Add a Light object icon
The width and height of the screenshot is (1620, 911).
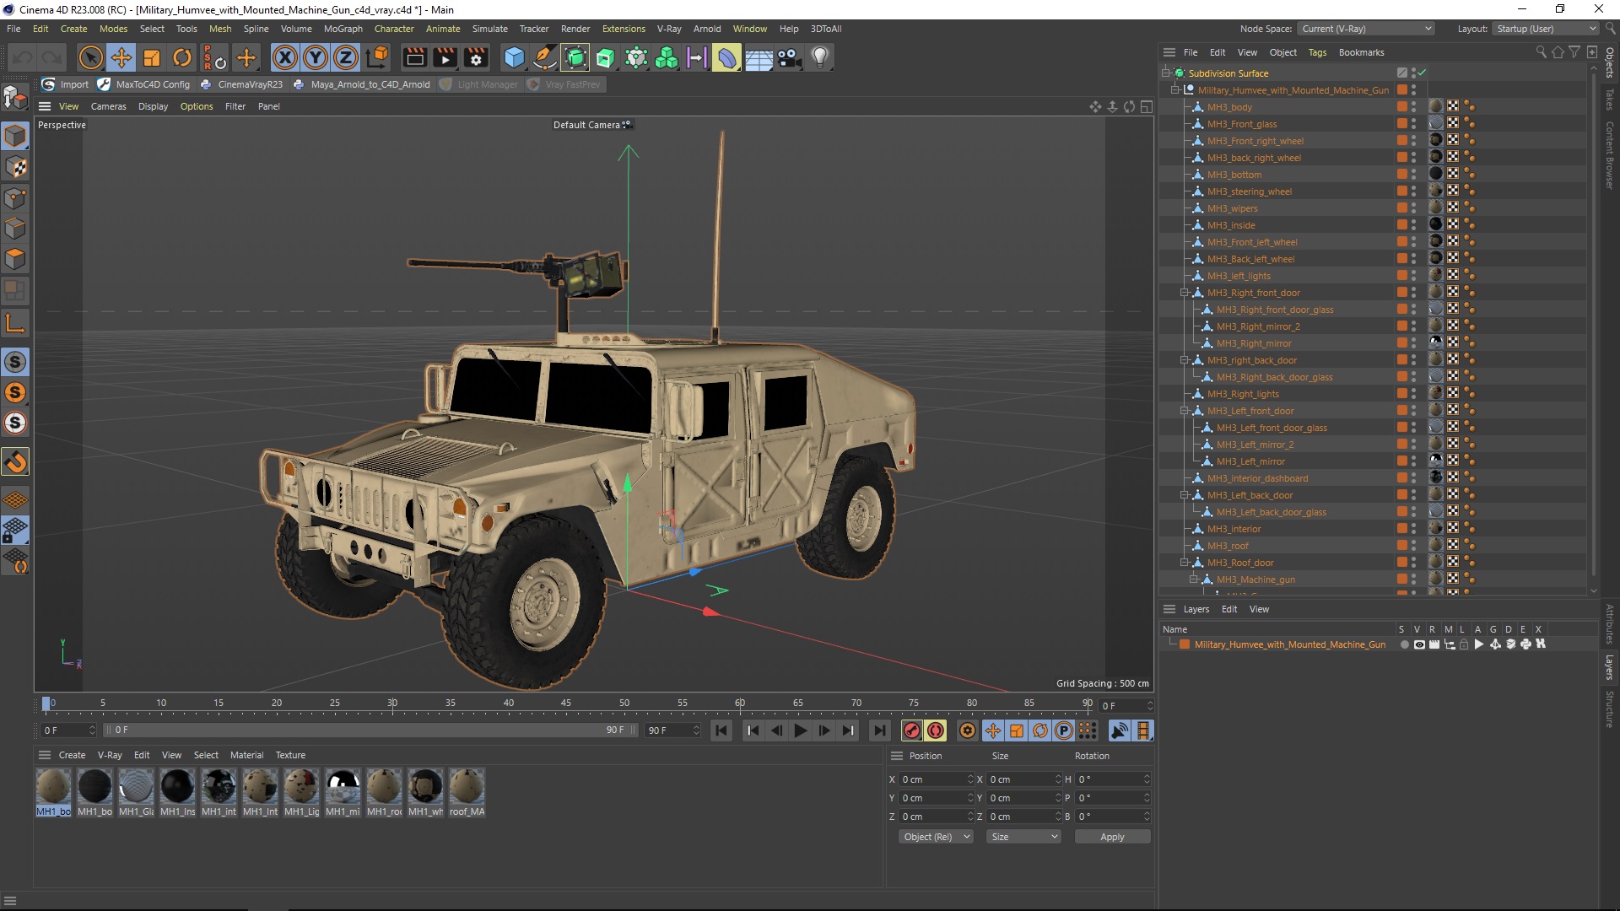[x=819, y=57]
